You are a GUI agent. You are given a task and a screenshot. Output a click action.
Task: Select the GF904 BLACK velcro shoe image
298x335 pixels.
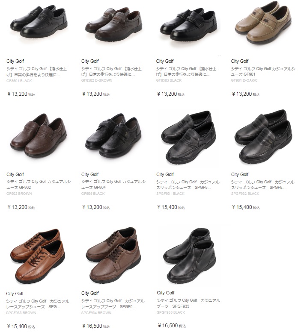[x=113, y=135]
